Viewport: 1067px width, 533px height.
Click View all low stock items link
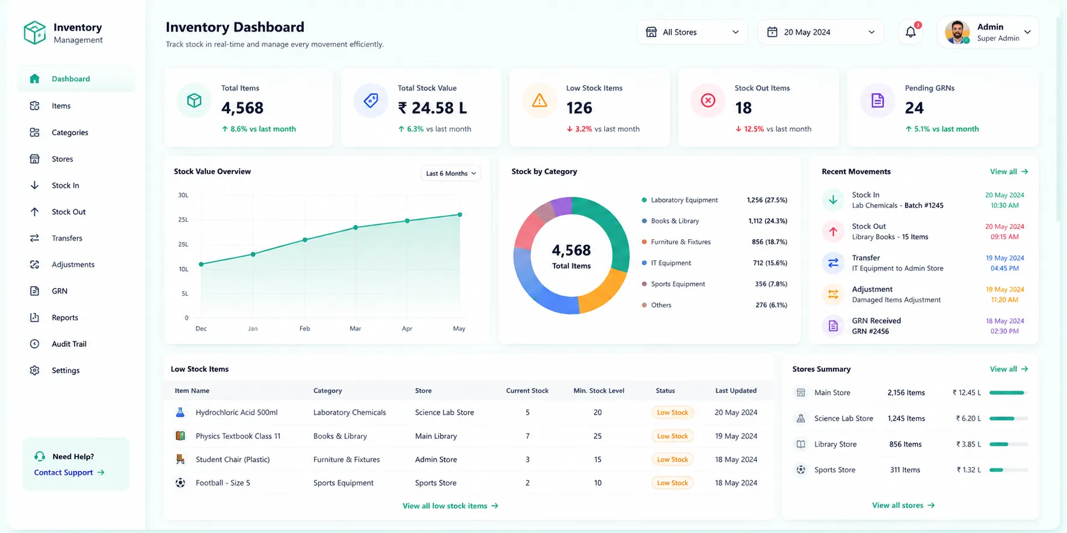[x=450, y=506]
